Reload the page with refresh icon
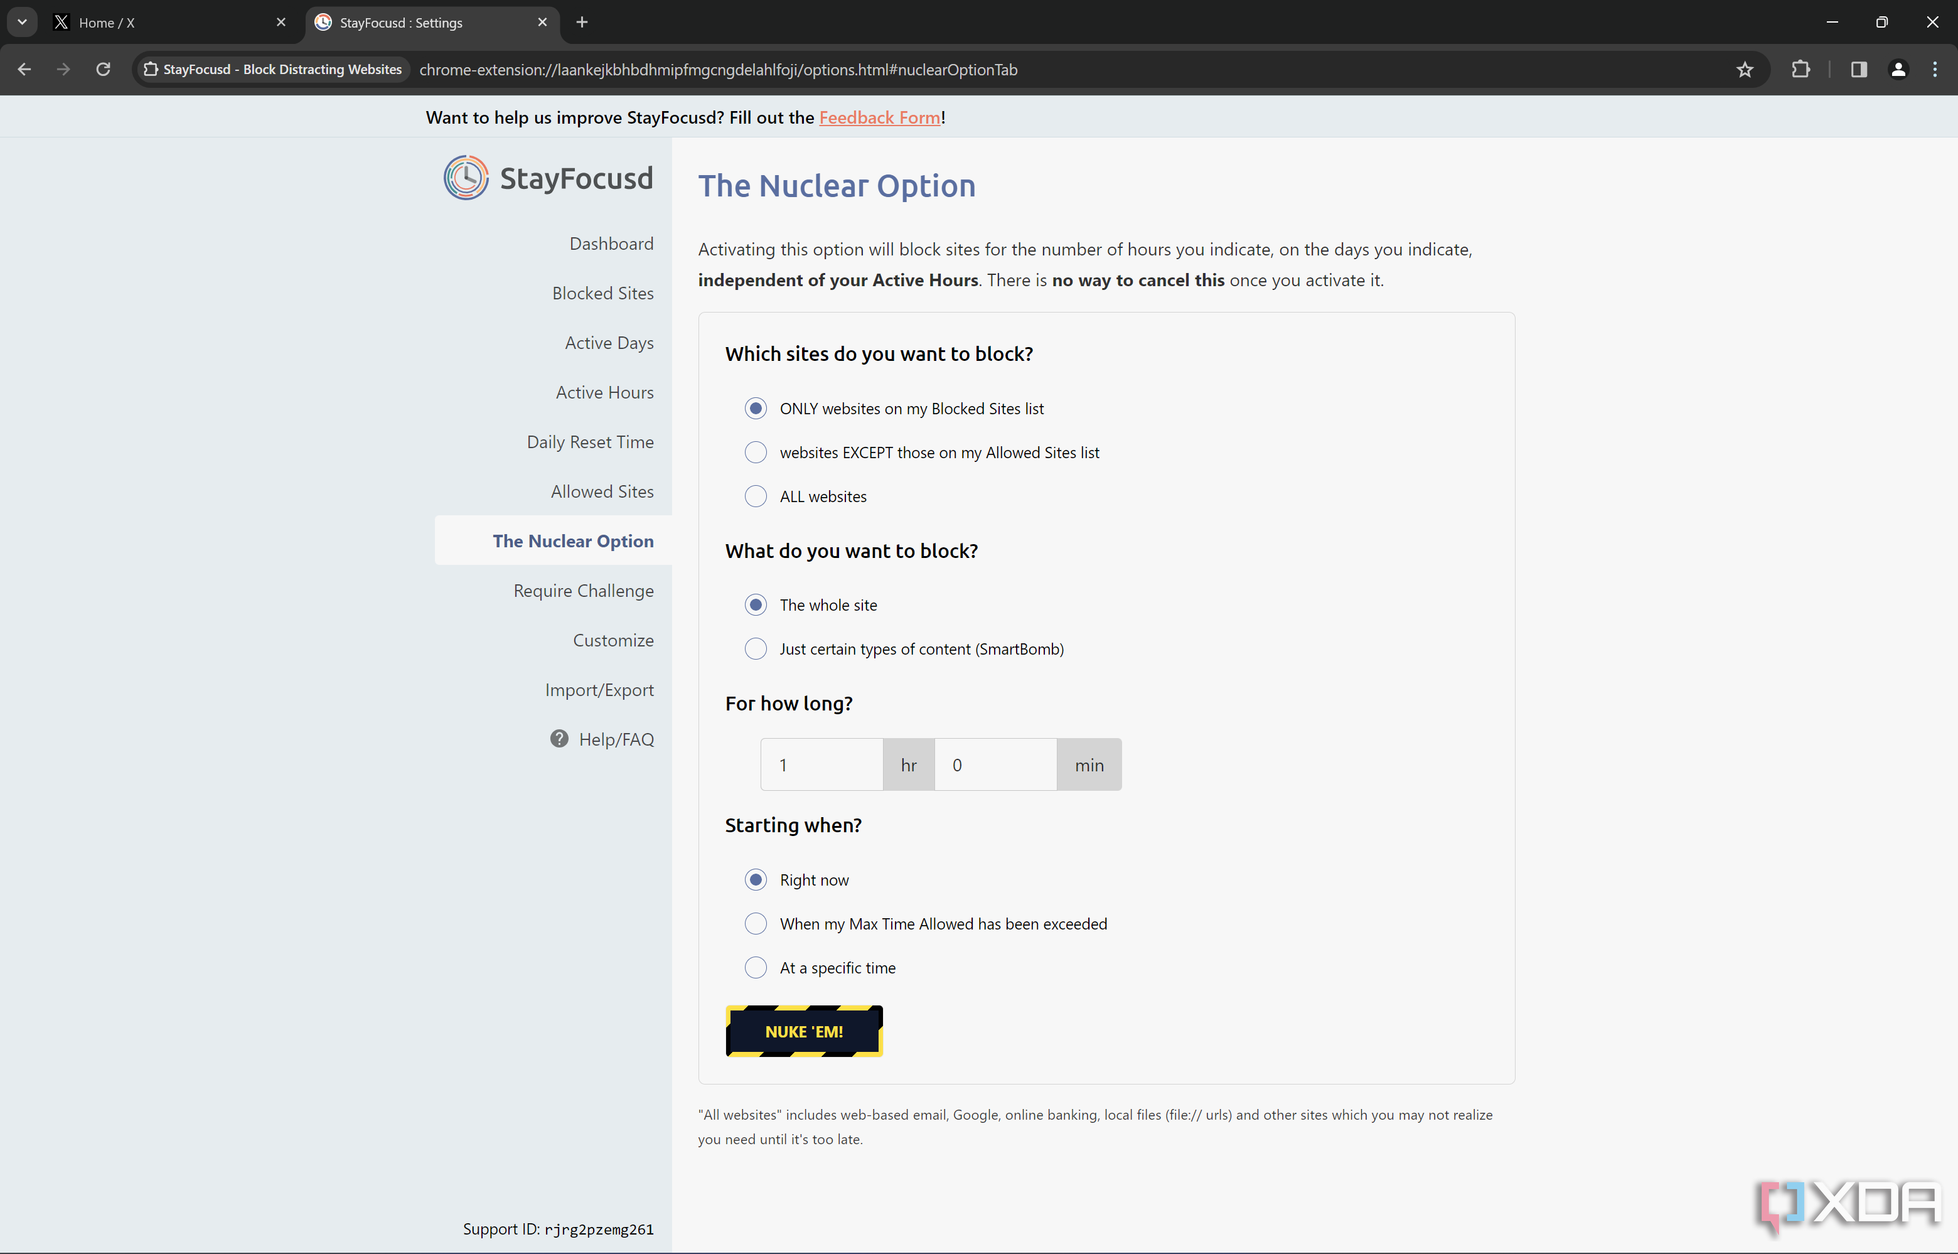Screen dimensions: 1958x1254 tap(104, 69)
